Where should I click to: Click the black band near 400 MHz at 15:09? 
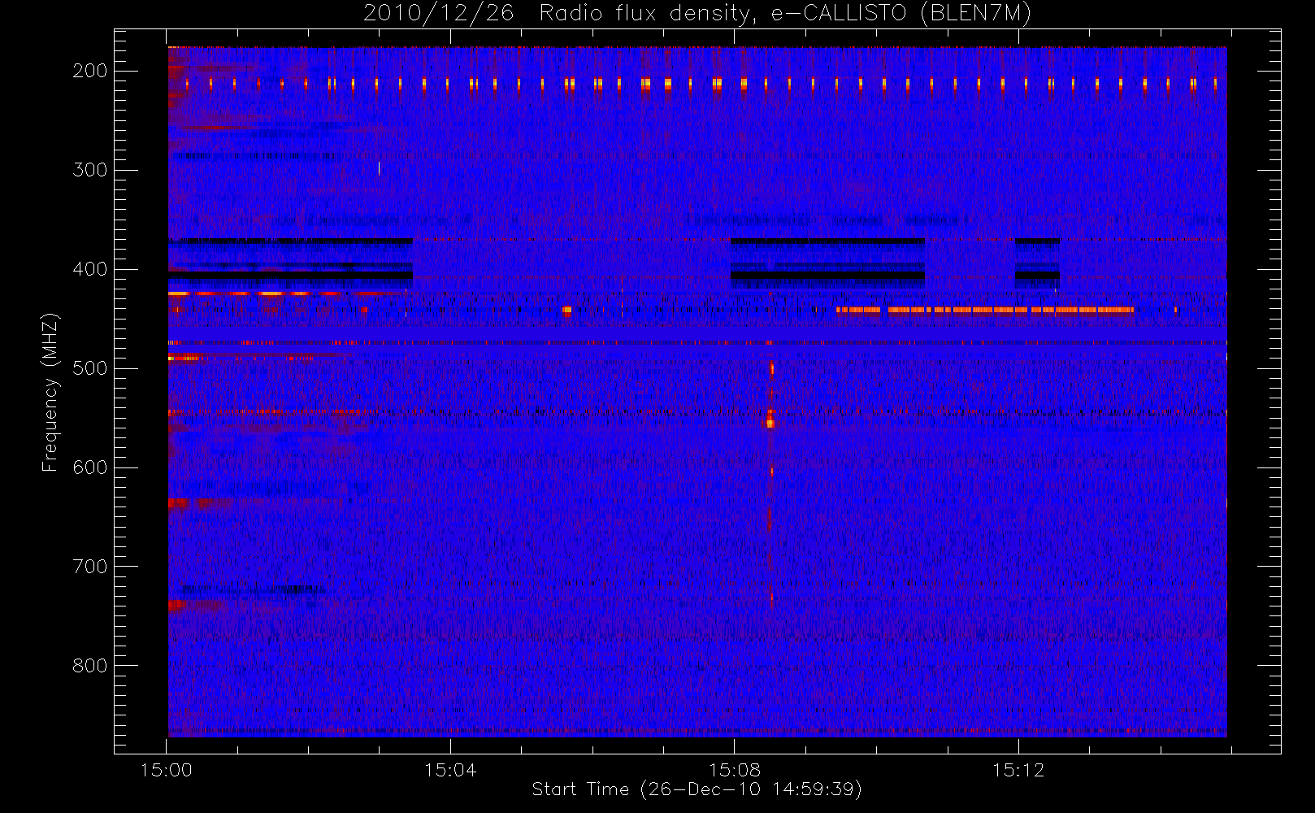click(x=827, y=276)
